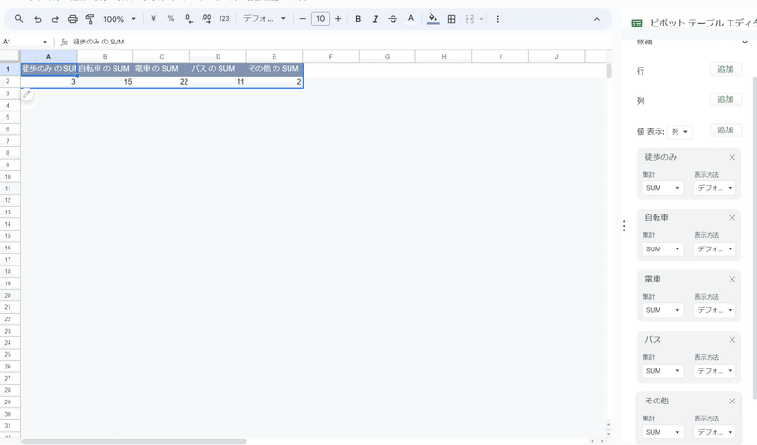Viewport: 757px width, 445px height.
Task: Click the merge cells icon
Action: [x=469, y=19]
